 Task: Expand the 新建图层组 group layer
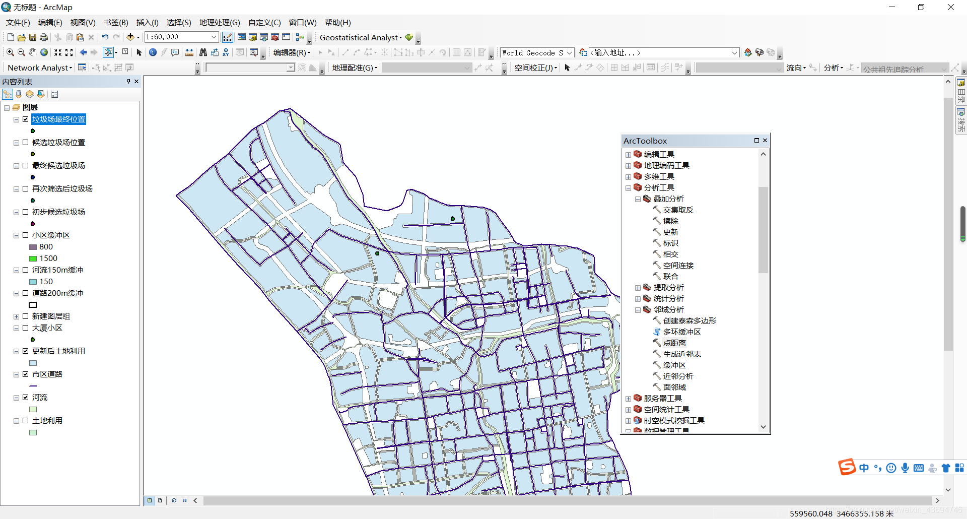pos(16,316)
